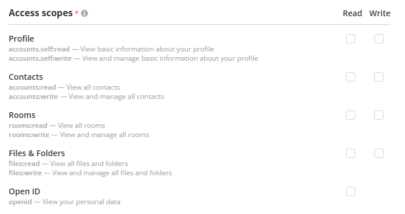This screenshot has width=405, height=214.
Task: Check the Contacts Read checkbox
Action: (351, 77)
